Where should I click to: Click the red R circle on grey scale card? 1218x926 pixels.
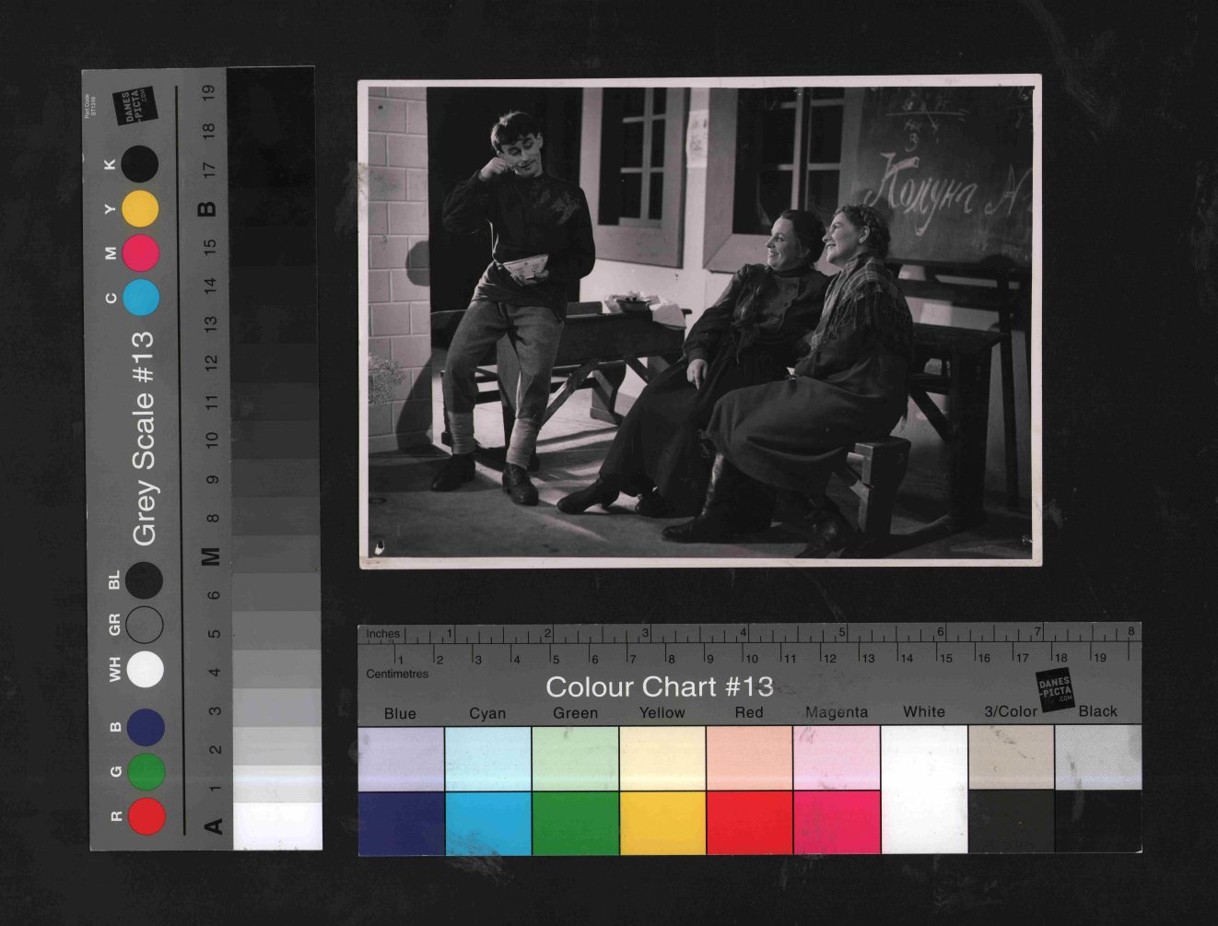pyautogui.click(x=146, y=816)
